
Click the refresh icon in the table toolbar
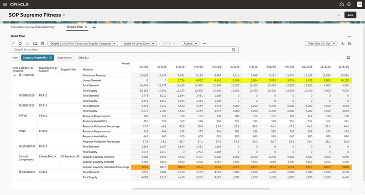coord(20,43)
